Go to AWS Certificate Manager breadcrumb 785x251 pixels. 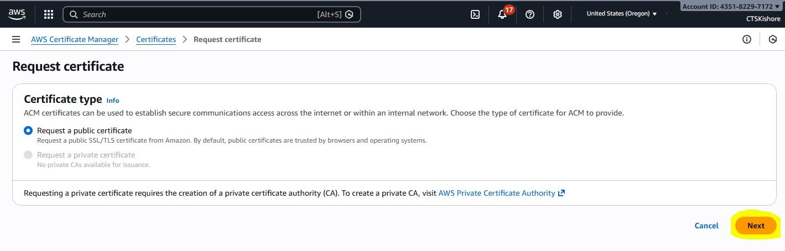[75, 39]
